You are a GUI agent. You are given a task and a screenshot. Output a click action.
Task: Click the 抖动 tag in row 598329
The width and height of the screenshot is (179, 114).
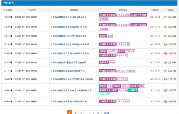tap(110, 86)
